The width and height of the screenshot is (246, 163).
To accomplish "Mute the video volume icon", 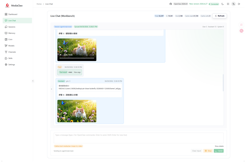I will tap(80, 55).
